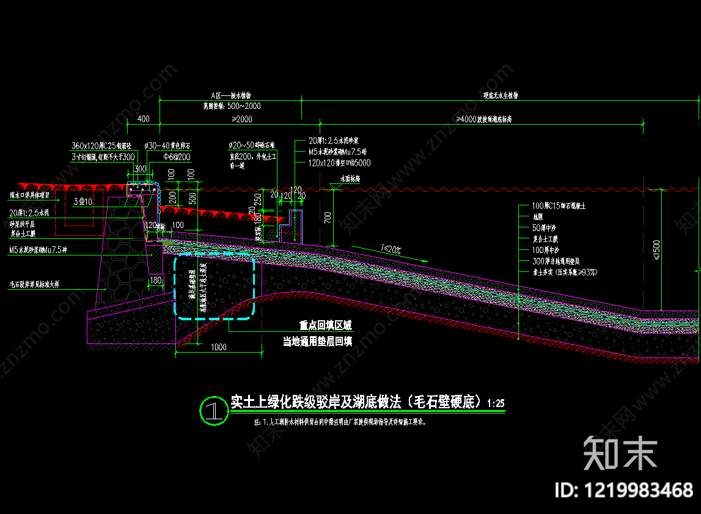Click the layer note "100厚C15细石混凝土"
This screenshot has height=514, width=701.
click(x=559, y=206)
